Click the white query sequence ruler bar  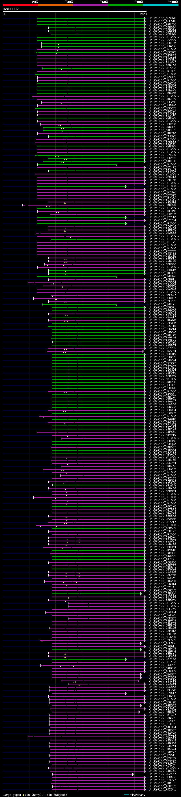click(x=75, y=12)
